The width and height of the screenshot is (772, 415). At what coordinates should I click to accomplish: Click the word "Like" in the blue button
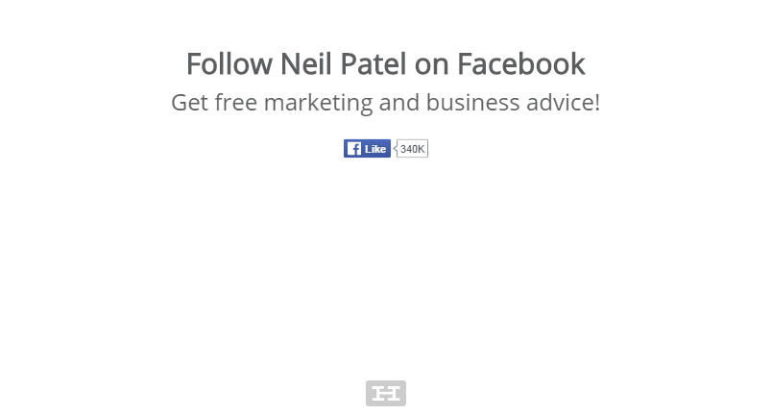[375, 149]
